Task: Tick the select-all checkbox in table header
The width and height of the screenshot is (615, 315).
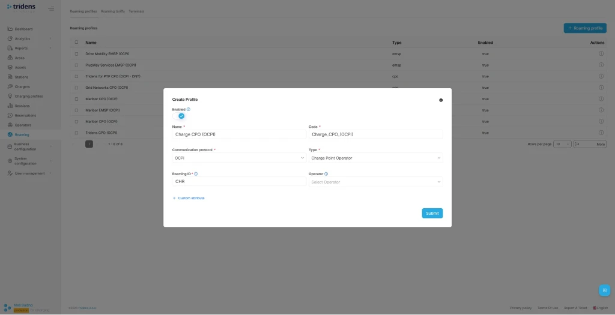Action: point(76,43)
